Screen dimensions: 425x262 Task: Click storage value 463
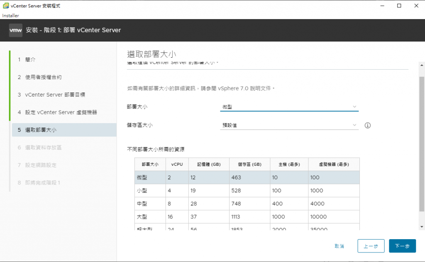(236, 177)
